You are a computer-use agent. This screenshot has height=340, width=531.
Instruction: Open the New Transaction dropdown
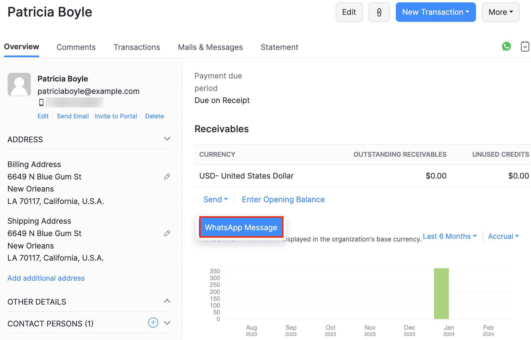point(435,12)
